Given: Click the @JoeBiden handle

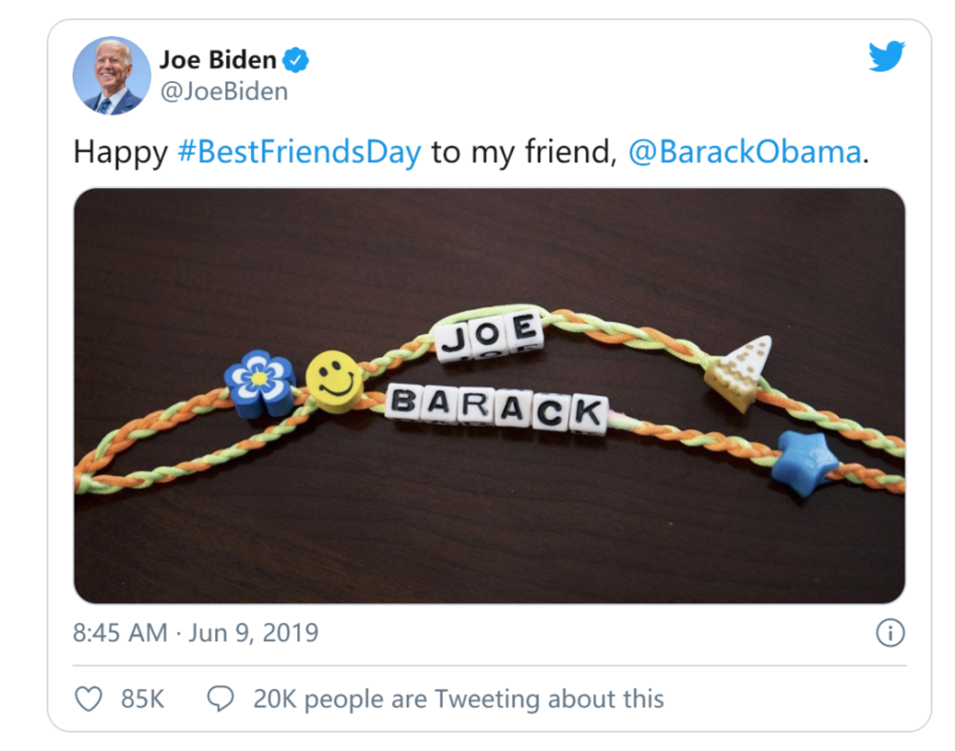Looking at the screenshot, I should [x=223, y=92].
